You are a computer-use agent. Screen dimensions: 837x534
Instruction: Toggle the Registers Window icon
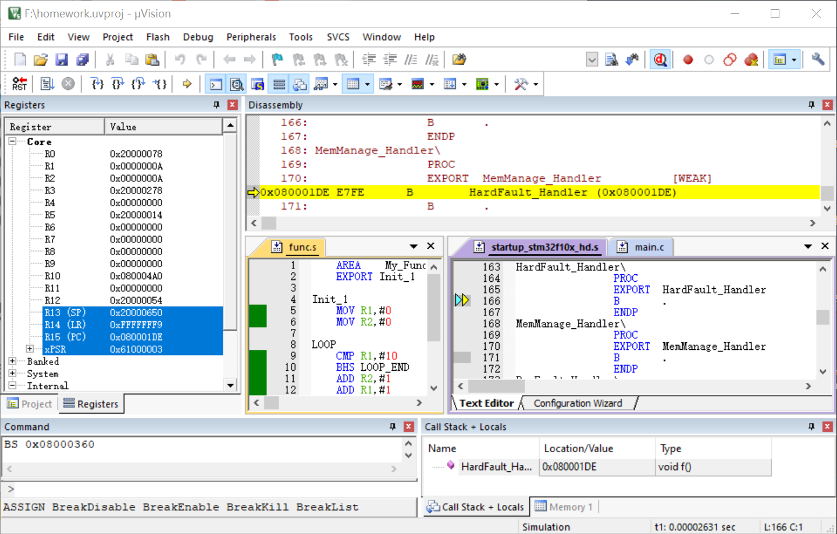click(x=279, y=84)
